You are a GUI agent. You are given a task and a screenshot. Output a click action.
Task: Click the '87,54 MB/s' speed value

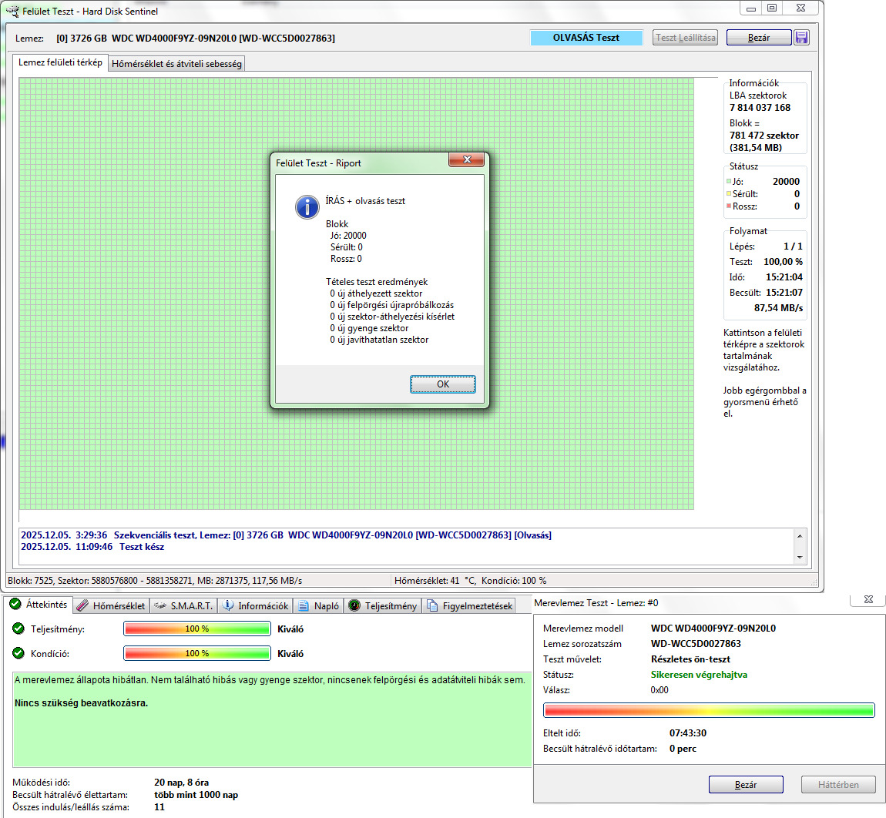[x=778, y=308]
